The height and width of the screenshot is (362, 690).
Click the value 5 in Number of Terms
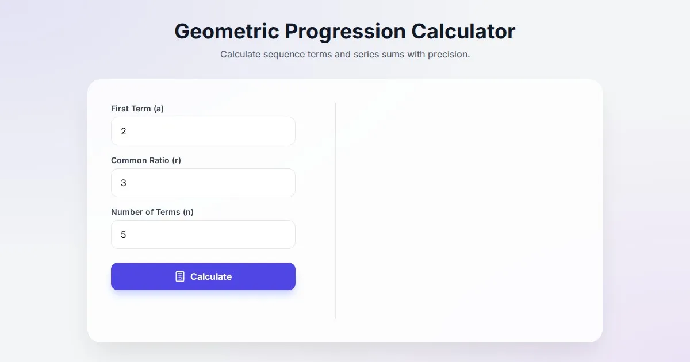pos(124,235)
